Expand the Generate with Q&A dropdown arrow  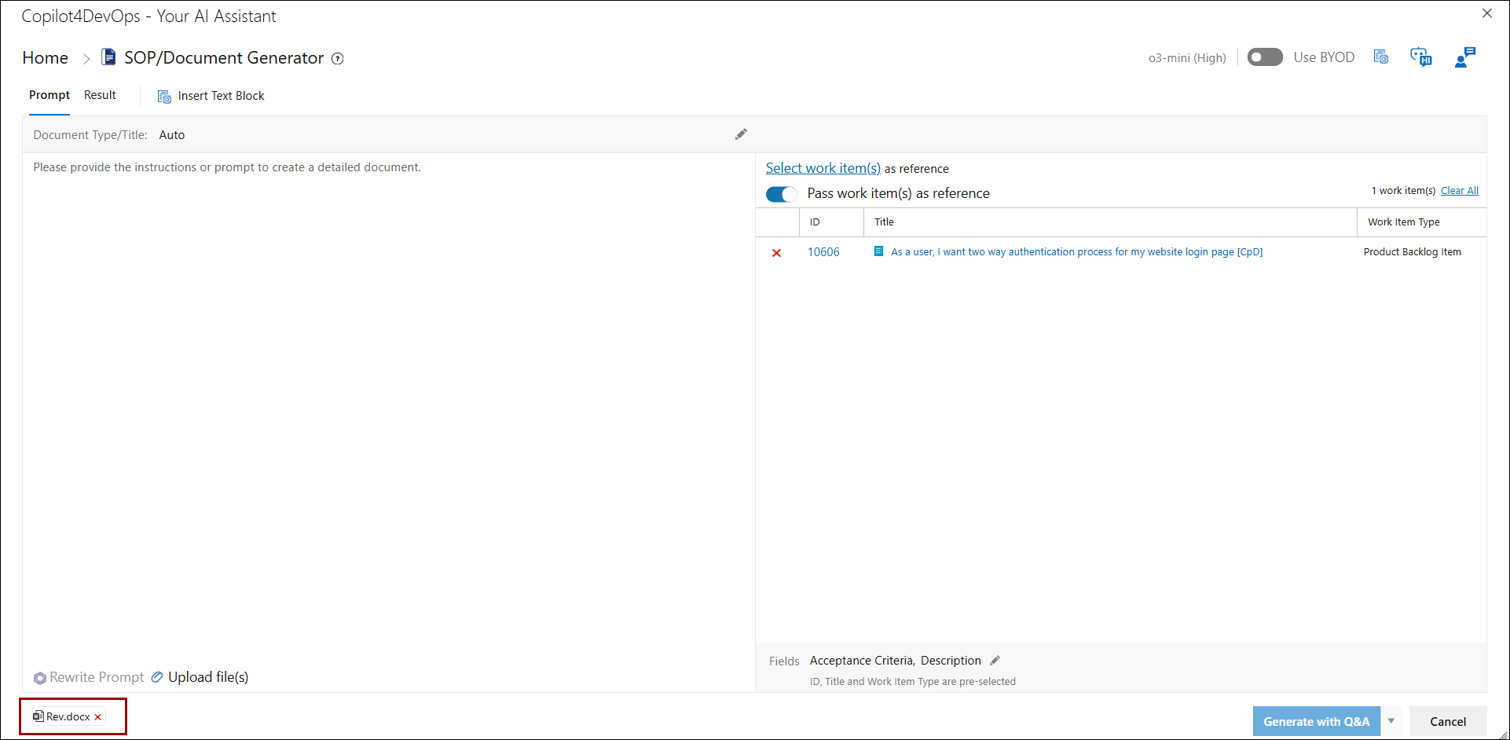pyautogui.click(x=1391, y=721)
